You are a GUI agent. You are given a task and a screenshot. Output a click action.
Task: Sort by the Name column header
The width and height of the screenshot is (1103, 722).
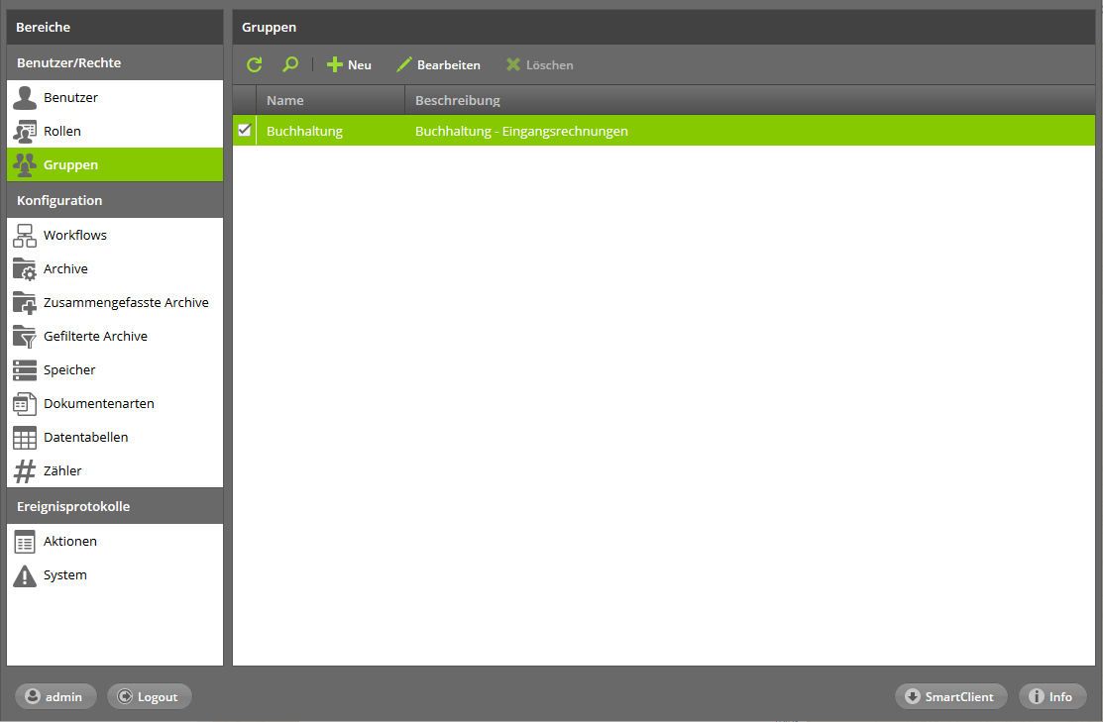click(x=330, y=100)
